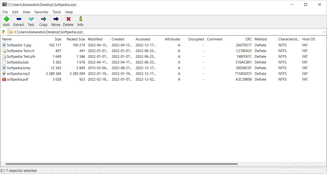Screen dimensions: 327x174
Task: Click size value 5 289 384
Action: pos(54,73)
